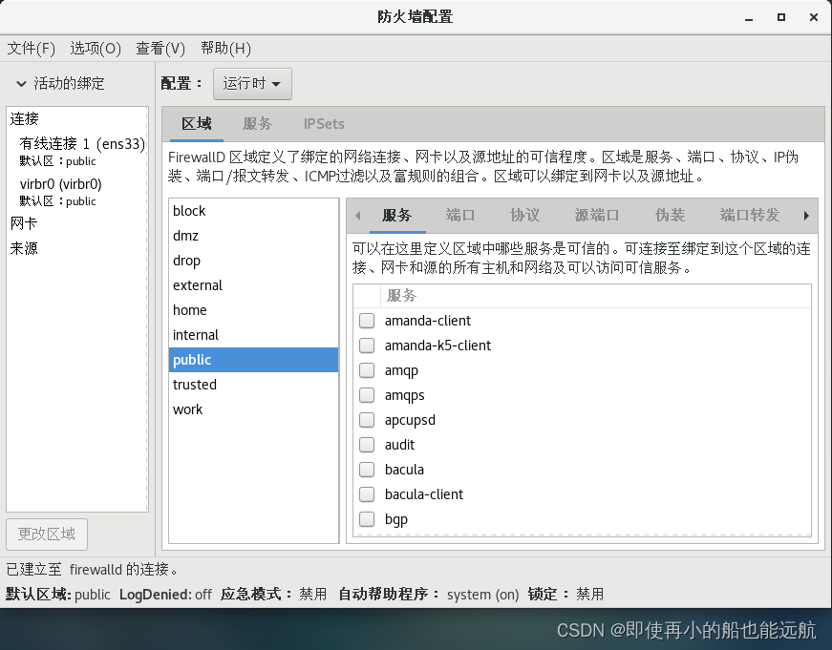The height and width of the screenshot is (650, 832).
Task: Tick the bacula-client service checkbox
Action: point(367,494)
